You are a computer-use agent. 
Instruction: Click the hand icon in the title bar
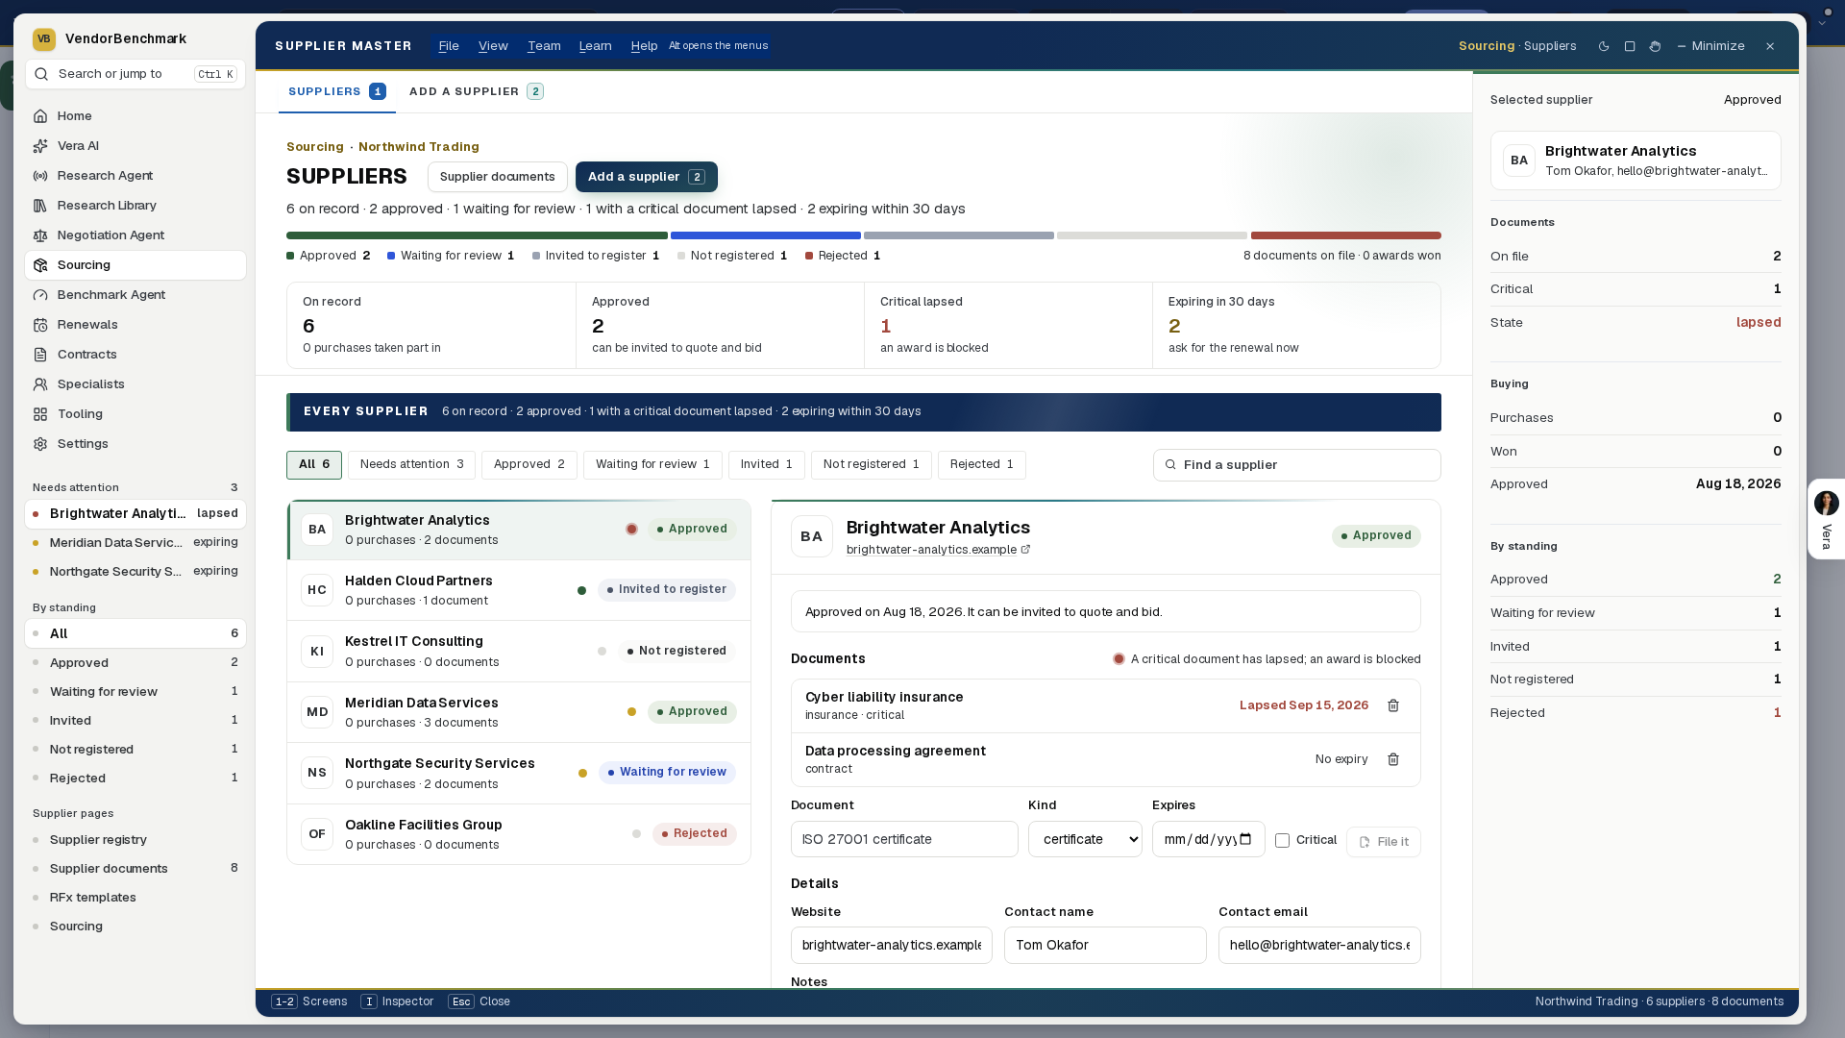tap(1655, 46)
